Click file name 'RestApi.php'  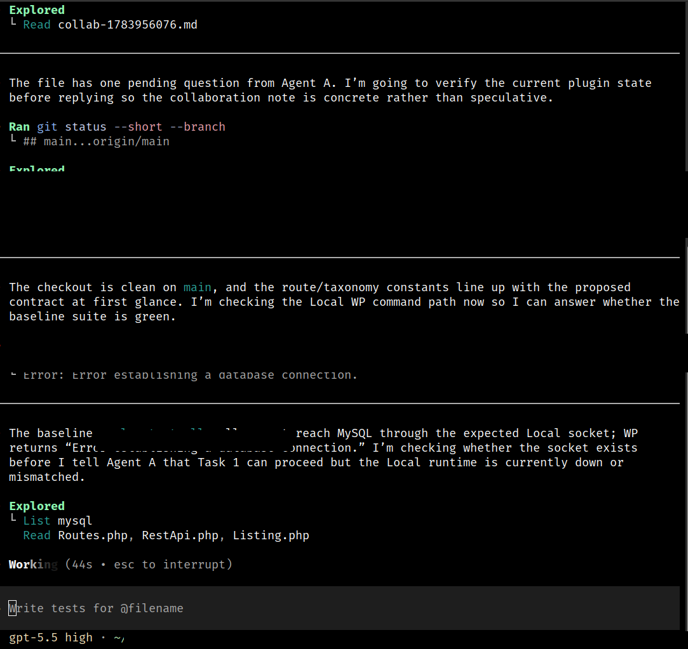click(x=180, y=535)
